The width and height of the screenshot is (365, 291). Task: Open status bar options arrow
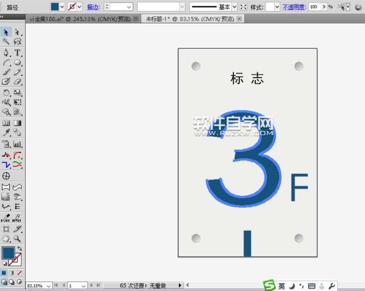click(x=180, y=285)
